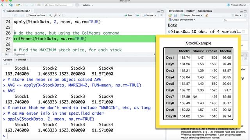Click the Save Workspace icon

coord(175,16)
